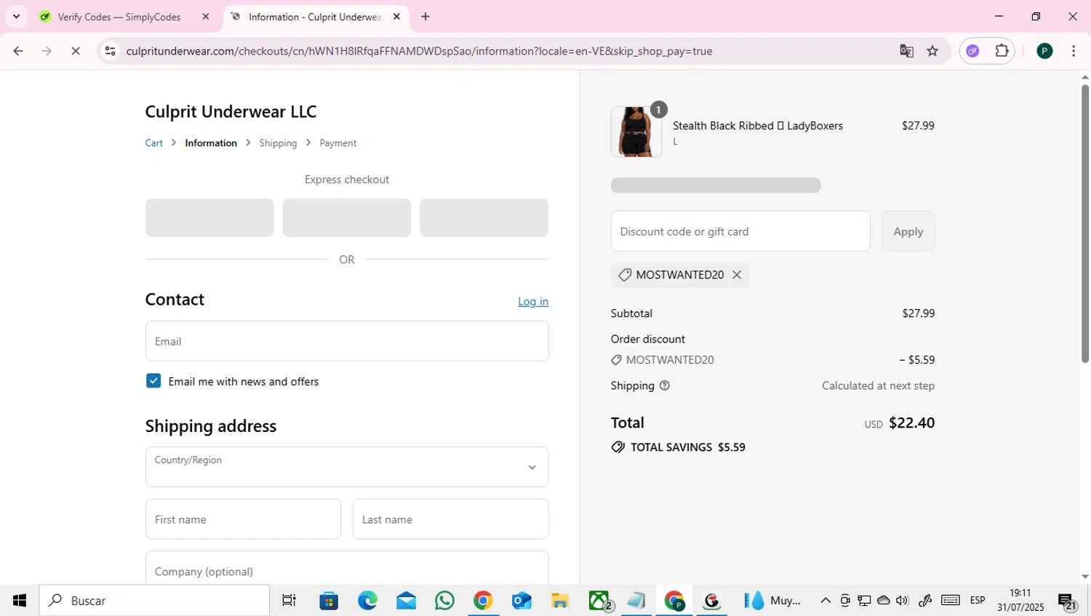Screen dimensions: 1091x616
Task: Switch the ESP input language indicator
Action: pyautogui.click(x=978, y=601)
